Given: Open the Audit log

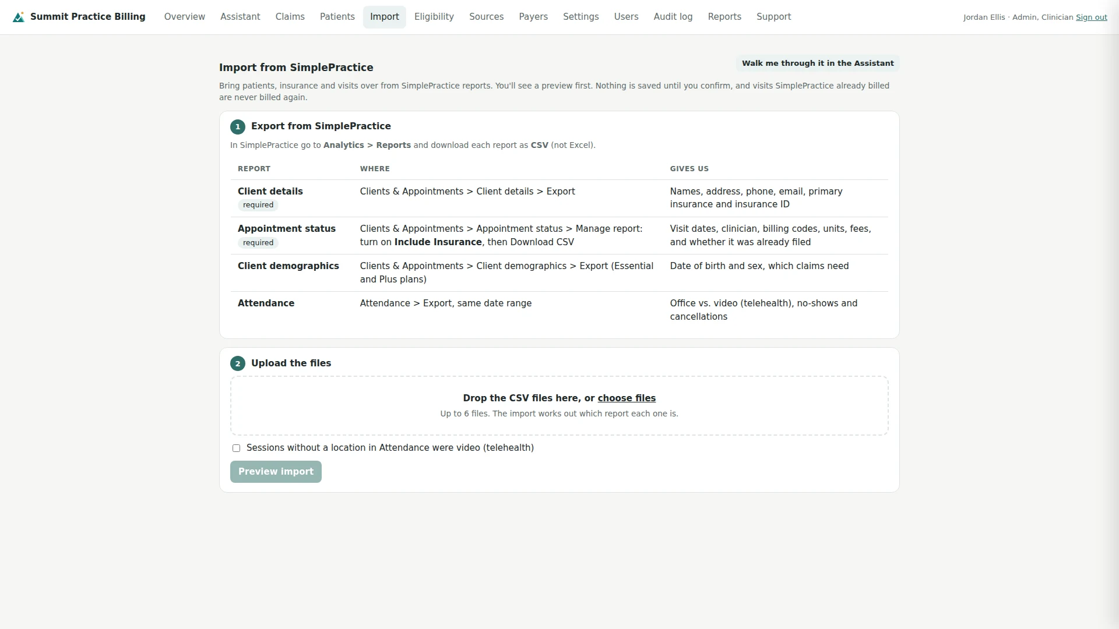Looking at the screenshot, I should [673, 17].
